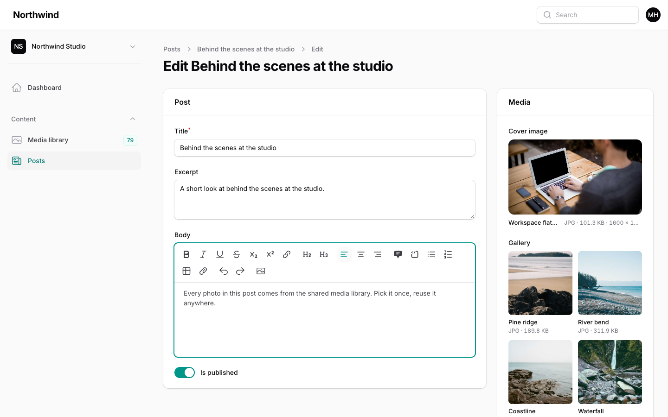668x417 pixels.
Task: Click into the Excerpt text area
Action: click(325, 200)
